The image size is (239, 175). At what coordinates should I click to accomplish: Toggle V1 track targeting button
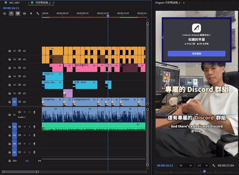pyautogui.click(x=14, y=102)
